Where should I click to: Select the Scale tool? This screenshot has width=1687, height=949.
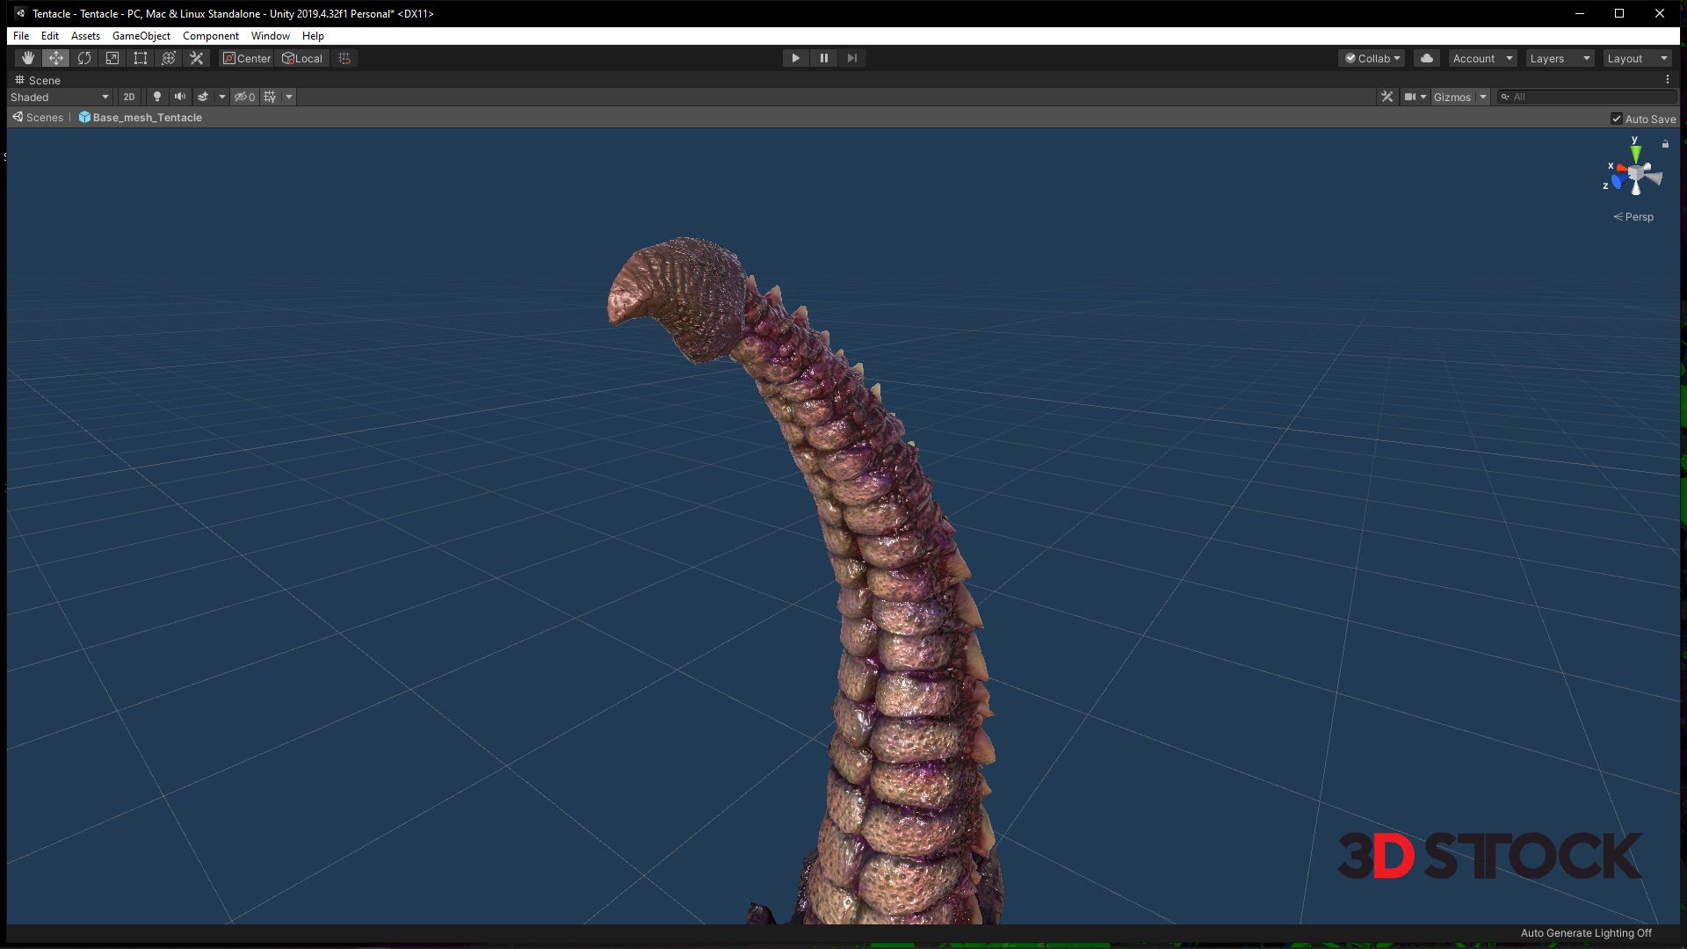point(112,58)
